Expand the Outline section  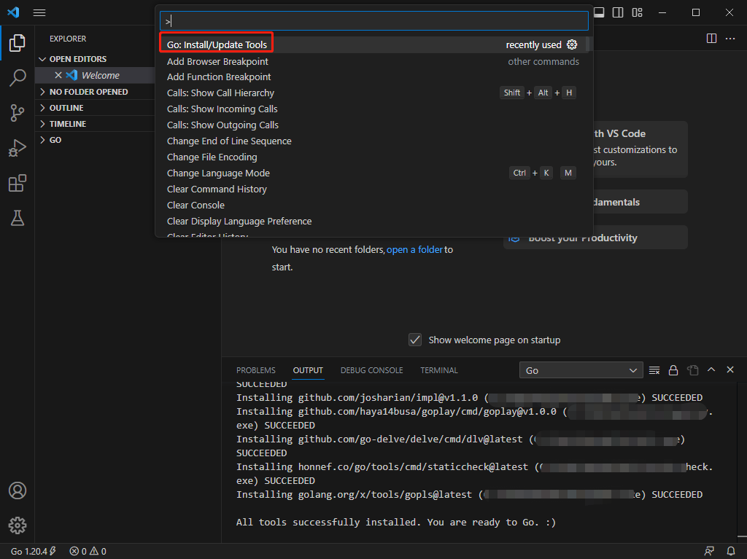[95, 108]
